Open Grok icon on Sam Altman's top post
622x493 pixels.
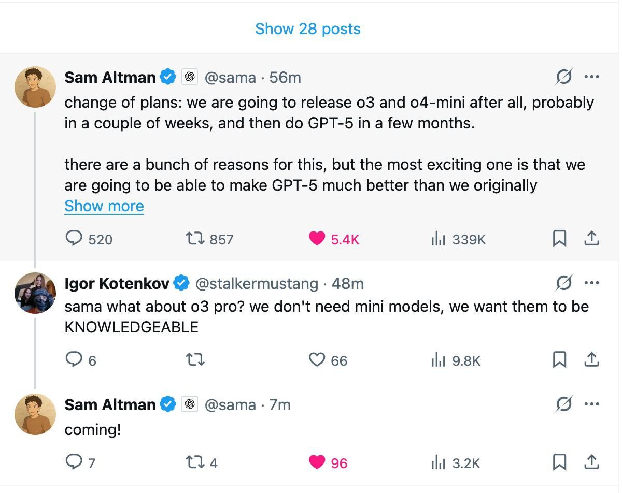563,78
